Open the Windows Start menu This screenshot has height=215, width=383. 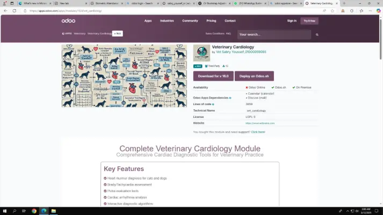pyautogui.click(x=5, y=211)
